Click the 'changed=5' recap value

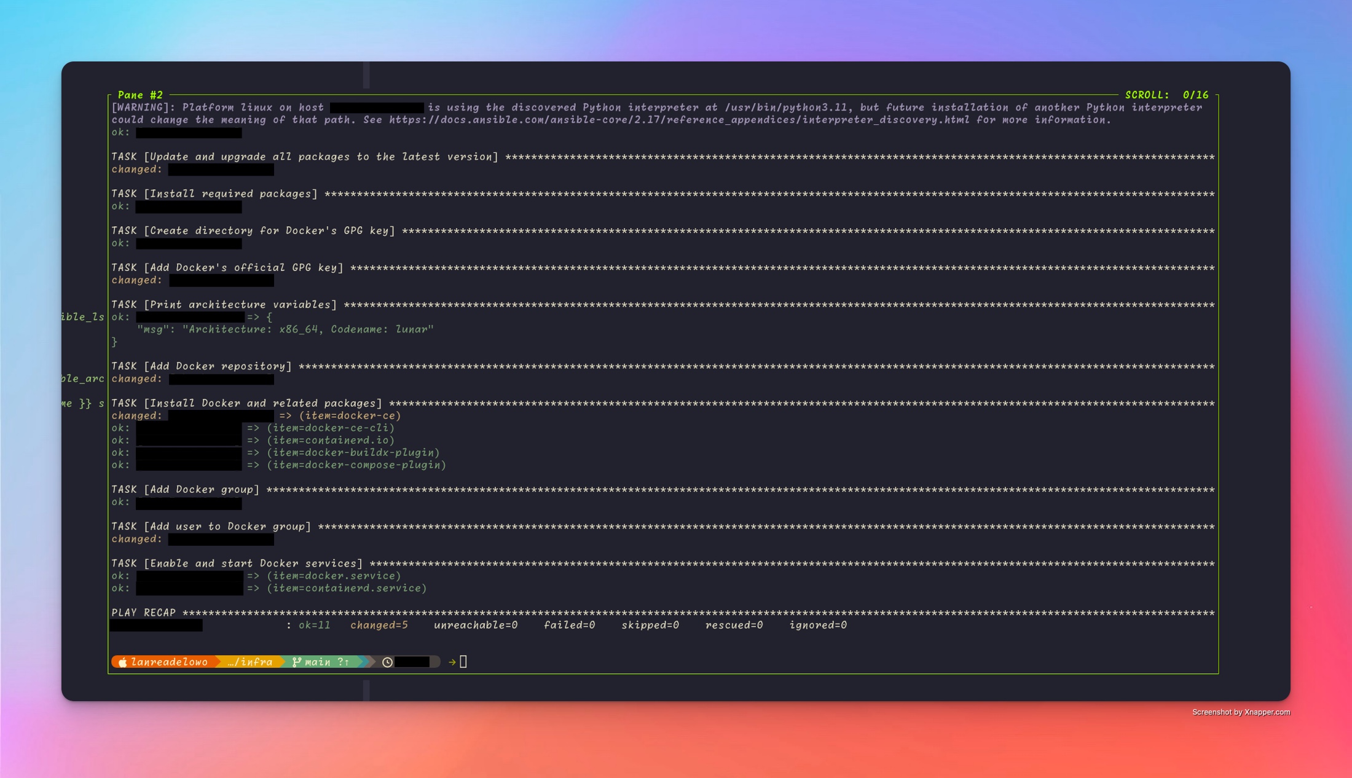tap(379, 625)
